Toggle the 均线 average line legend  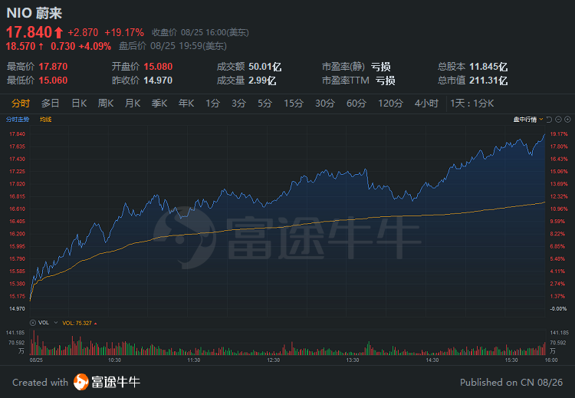45,120
